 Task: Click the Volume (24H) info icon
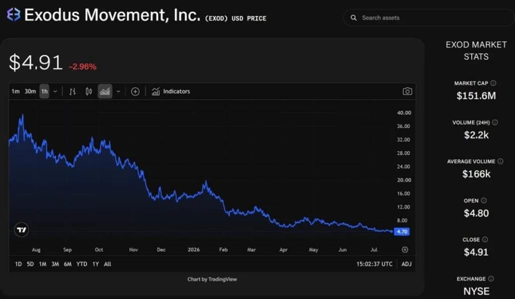click(x=495, y=122)
